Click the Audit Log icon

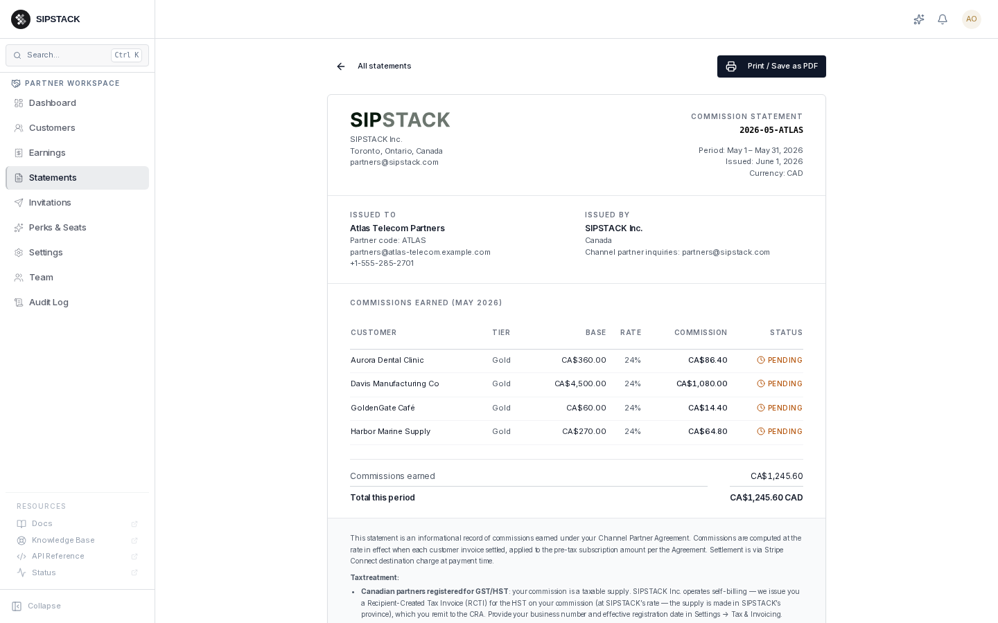coord(19,303)
